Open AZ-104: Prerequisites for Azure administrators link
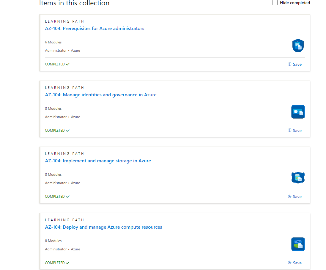Screen dimensions: 326x270 point(95,29)
